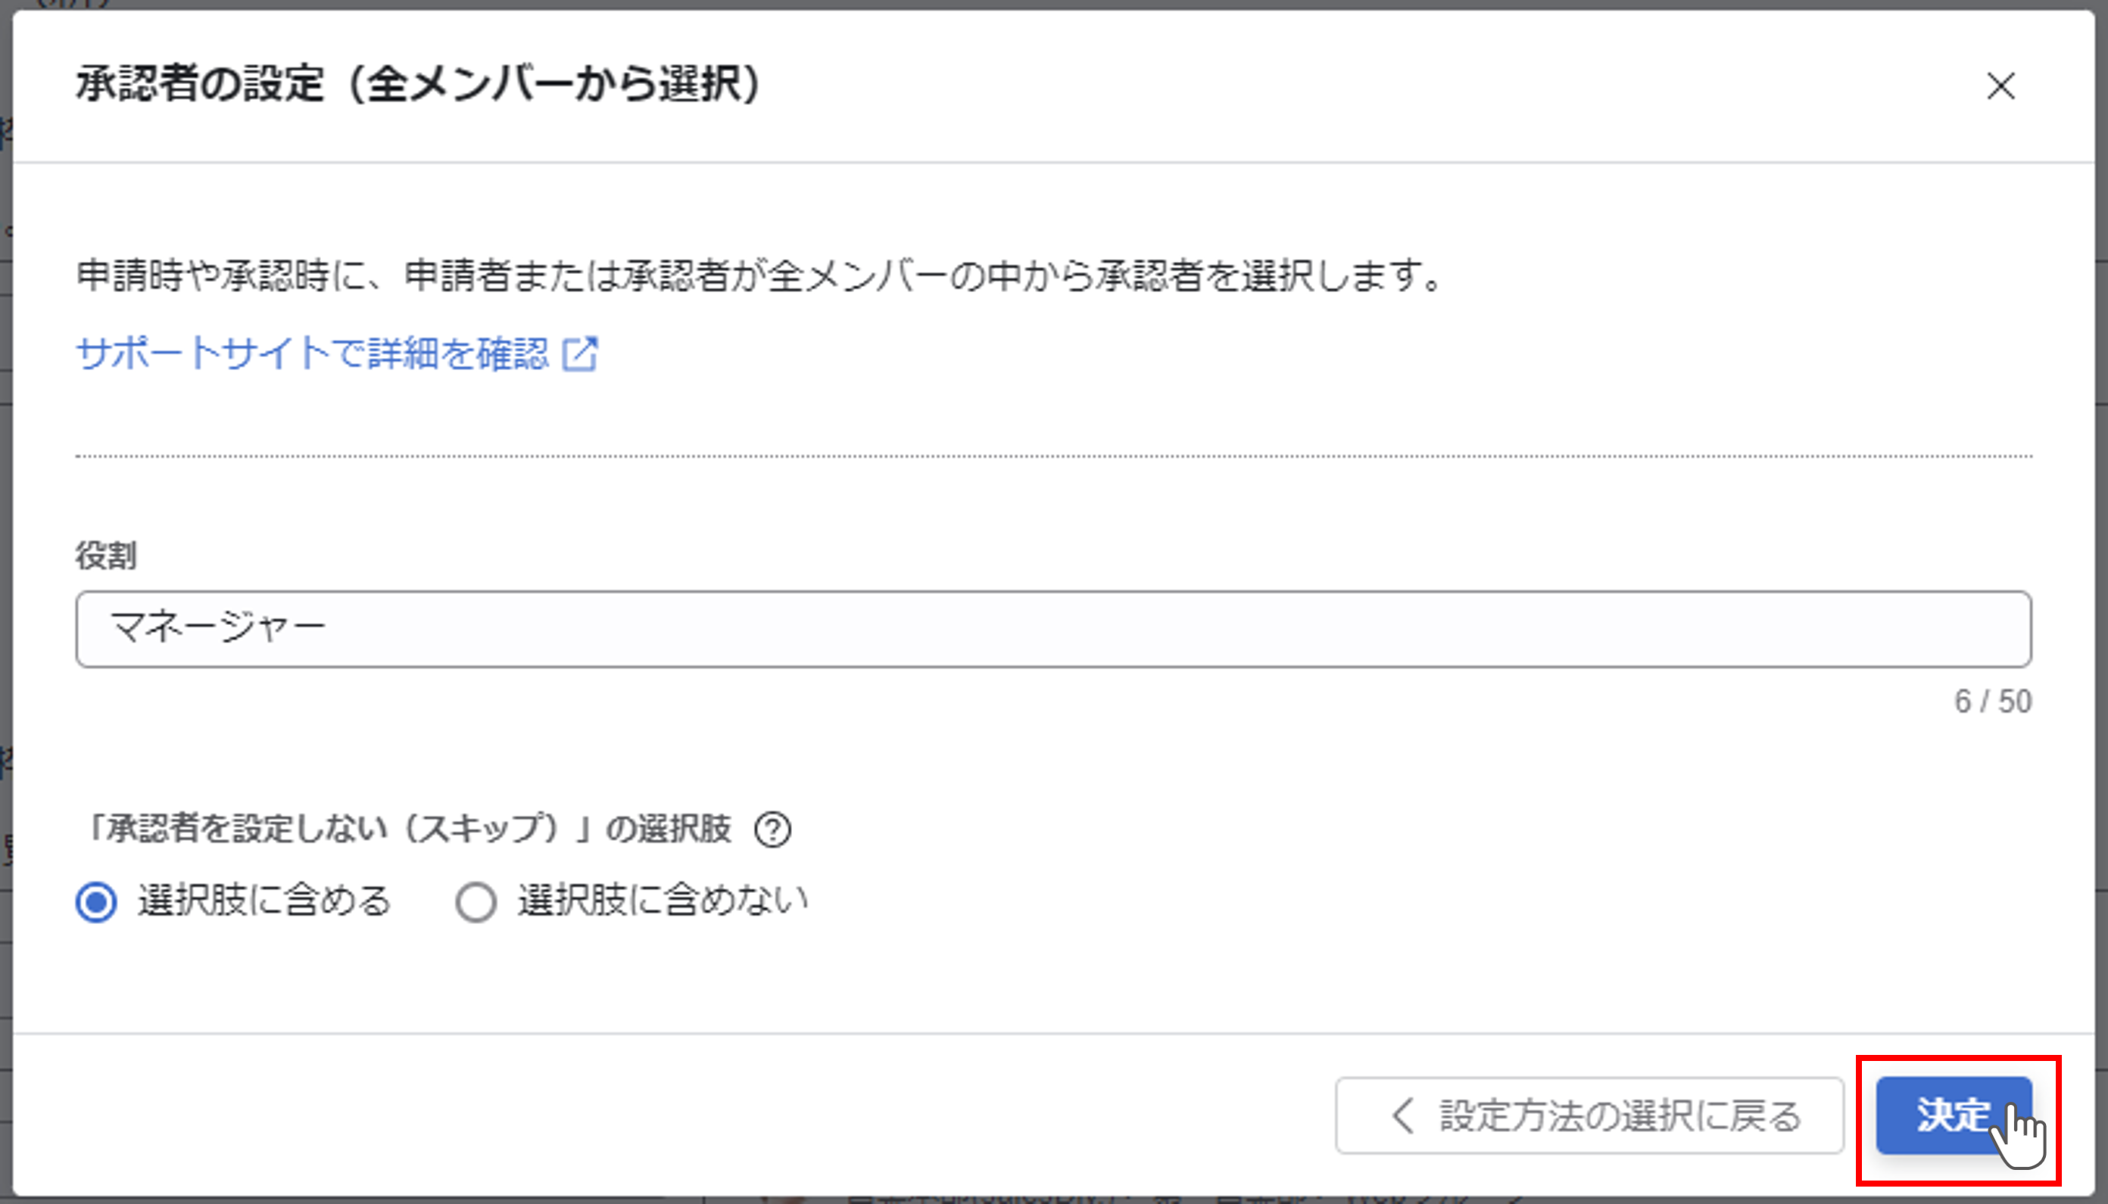This screenshot has width=2108, height=1204.
Task: Click the 役割 field label
Action: [106, 555]
